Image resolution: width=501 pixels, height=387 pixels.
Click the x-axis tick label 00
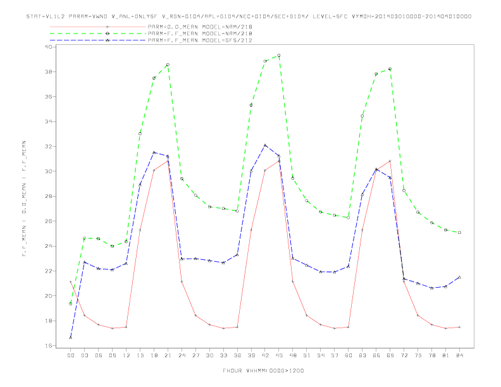[71, 355]
